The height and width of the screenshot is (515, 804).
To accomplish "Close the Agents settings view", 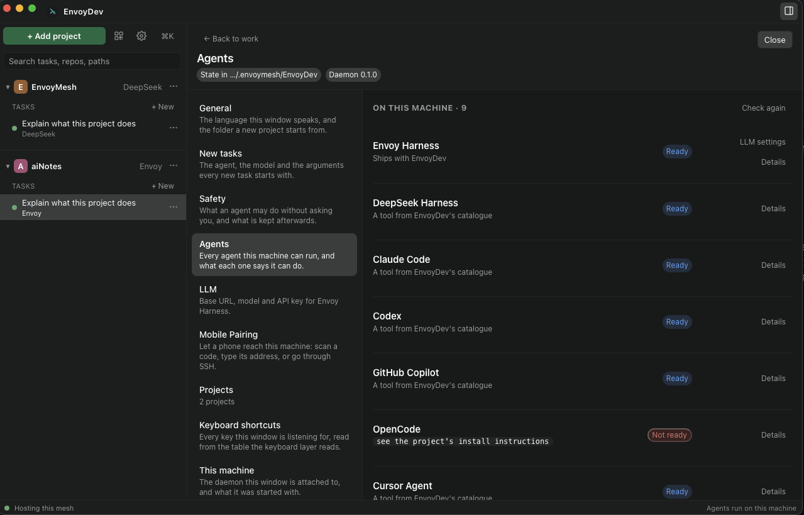I will click(774, 40).
